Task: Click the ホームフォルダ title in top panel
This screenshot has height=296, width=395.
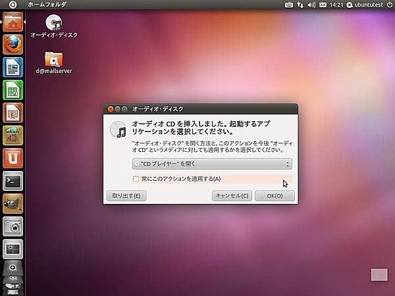Action: 47,5
